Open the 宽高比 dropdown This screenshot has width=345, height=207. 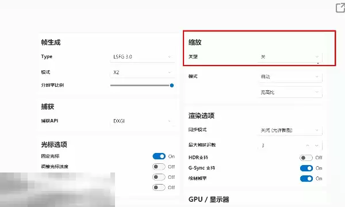pos(290,92)
